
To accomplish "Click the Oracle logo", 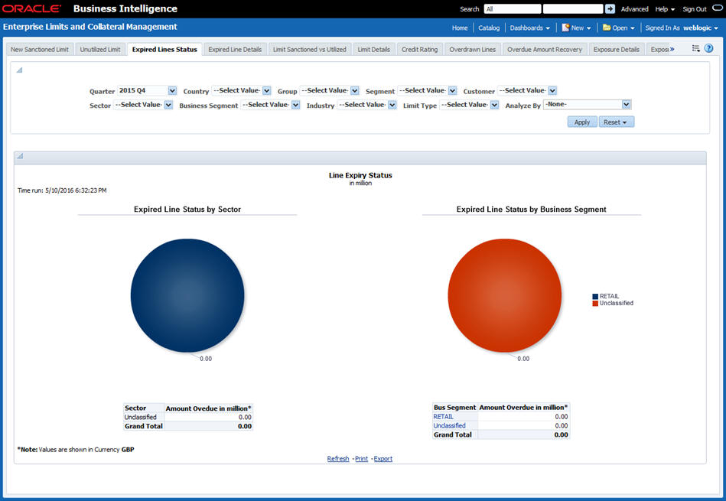I will (x=31, y=9).
